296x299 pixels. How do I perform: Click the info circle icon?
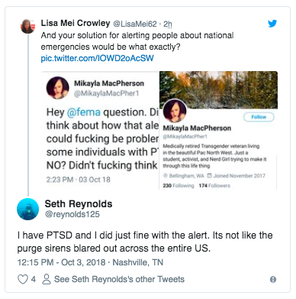(x=273, y=279)
